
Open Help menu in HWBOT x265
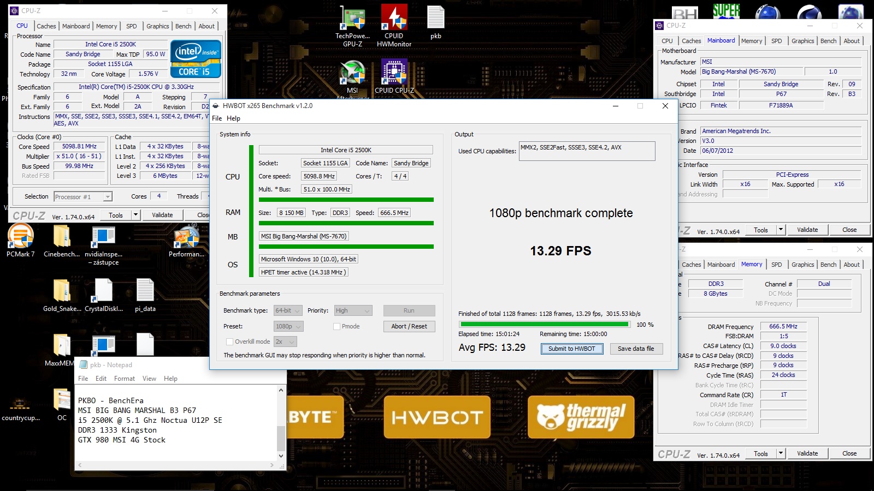(233, 118)
